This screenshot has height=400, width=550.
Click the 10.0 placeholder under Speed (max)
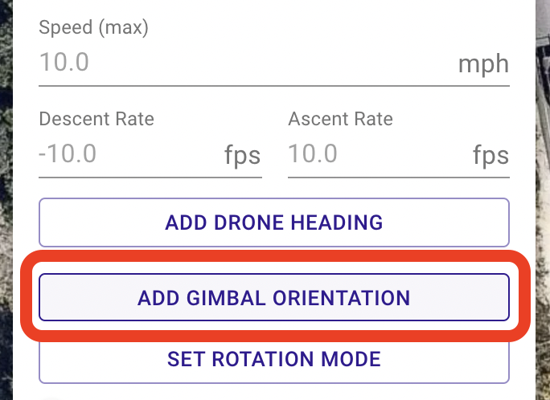64,62
